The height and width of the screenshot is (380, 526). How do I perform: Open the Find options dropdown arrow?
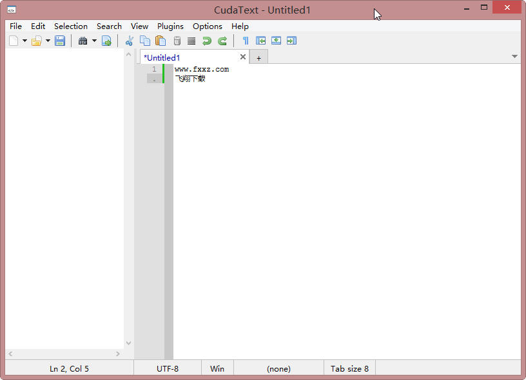tap(94, 41)
